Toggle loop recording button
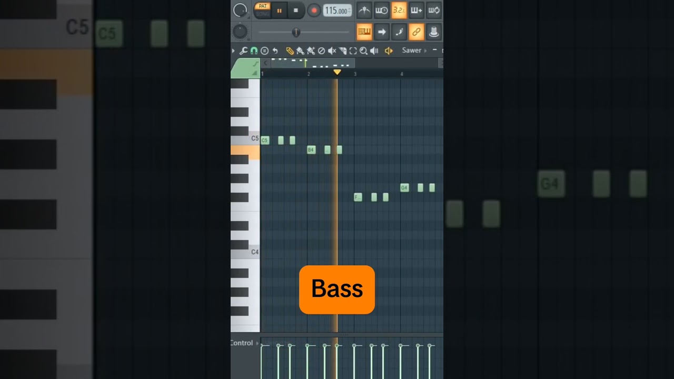This screenshot has height=379, width=674. pyautogui.click(x=433, y=10)
